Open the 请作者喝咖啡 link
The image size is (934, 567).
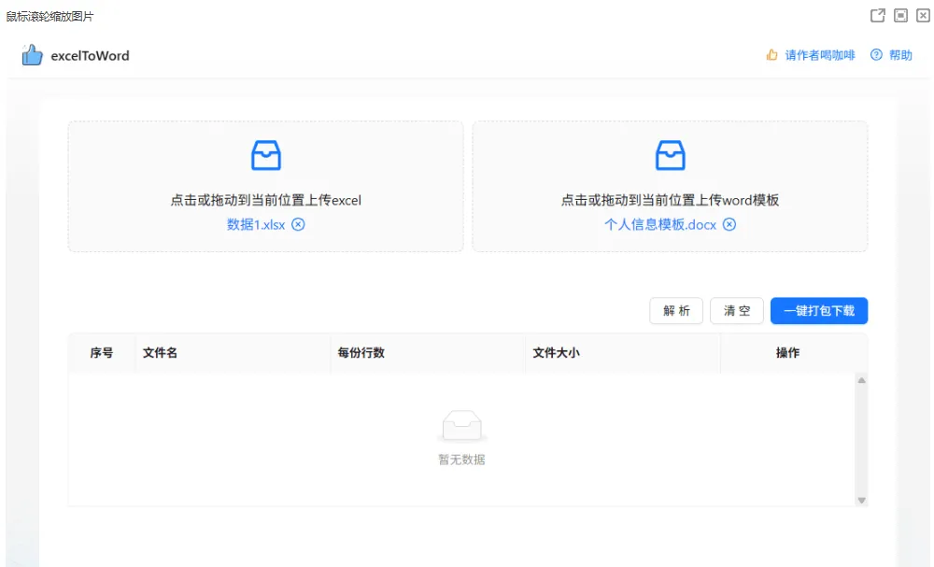(x=820, y=55)
